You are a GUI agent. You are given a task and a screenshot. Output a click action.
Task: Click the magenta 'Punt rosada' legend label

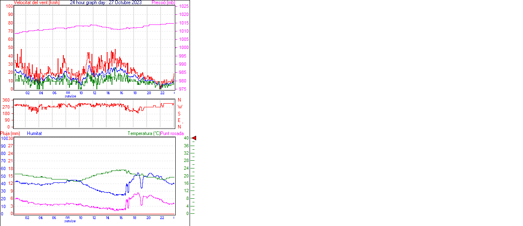pos(172,133)
